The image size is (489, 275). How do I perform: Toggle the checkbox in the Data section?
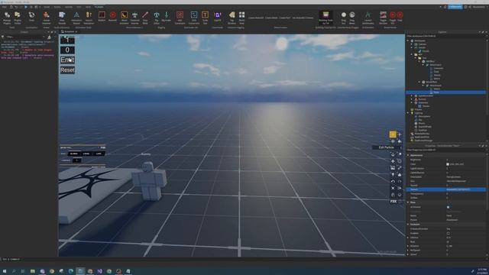(449, 207)
